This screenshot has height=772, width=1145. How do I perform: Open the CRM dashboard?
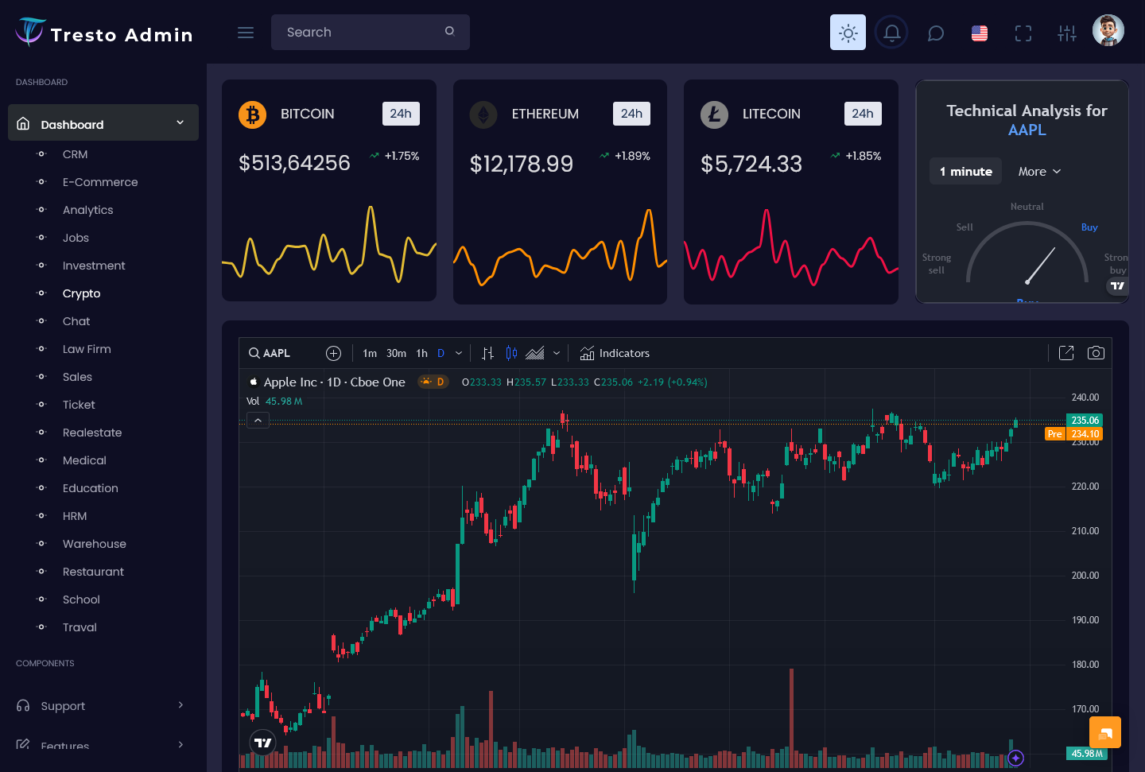click(76, 154)
